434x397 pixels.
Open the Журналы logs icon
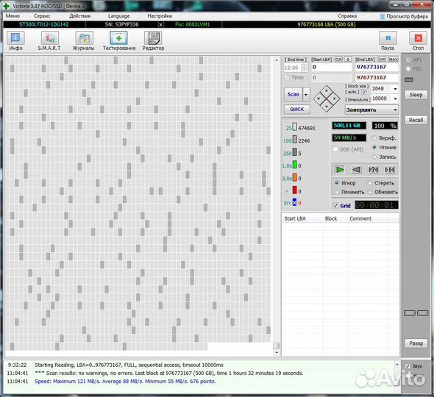84,38
